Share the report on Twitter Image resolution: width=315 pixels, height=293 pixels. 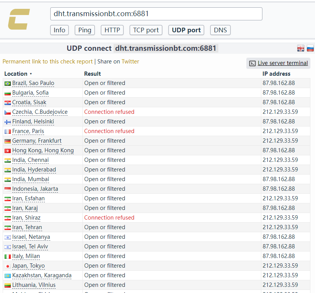coord(130,62)
